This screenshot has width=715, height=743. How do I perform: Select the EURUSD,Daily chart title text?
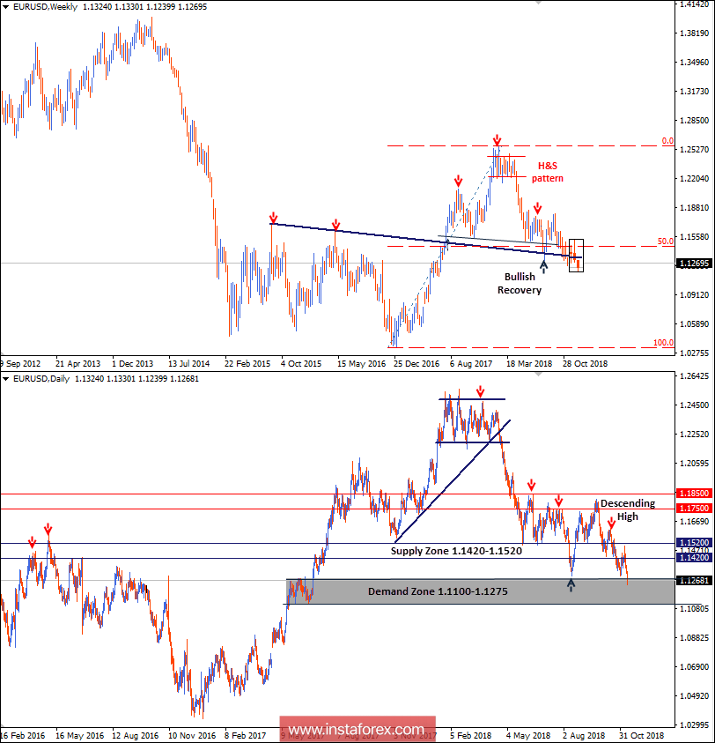click(41, 379)
